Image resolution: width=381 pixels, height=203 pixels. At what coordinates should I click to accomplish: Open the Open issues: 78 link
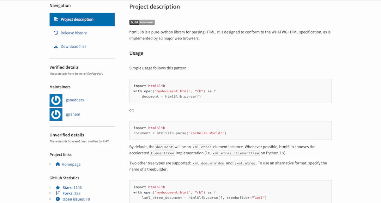click(x=76, y=199)
